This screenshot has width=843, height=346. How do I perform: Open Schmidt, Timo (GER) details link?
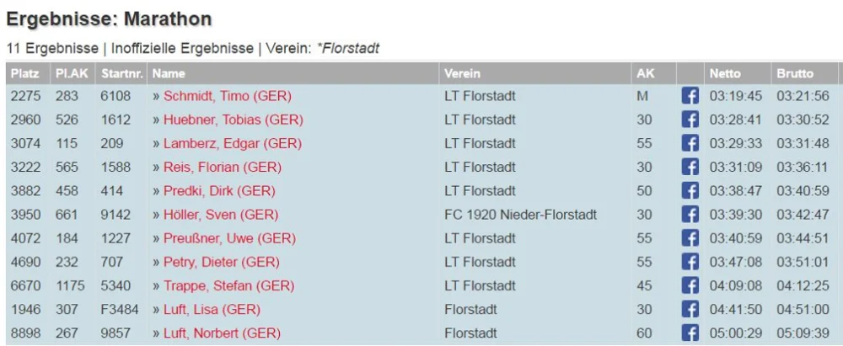[228, 96]
